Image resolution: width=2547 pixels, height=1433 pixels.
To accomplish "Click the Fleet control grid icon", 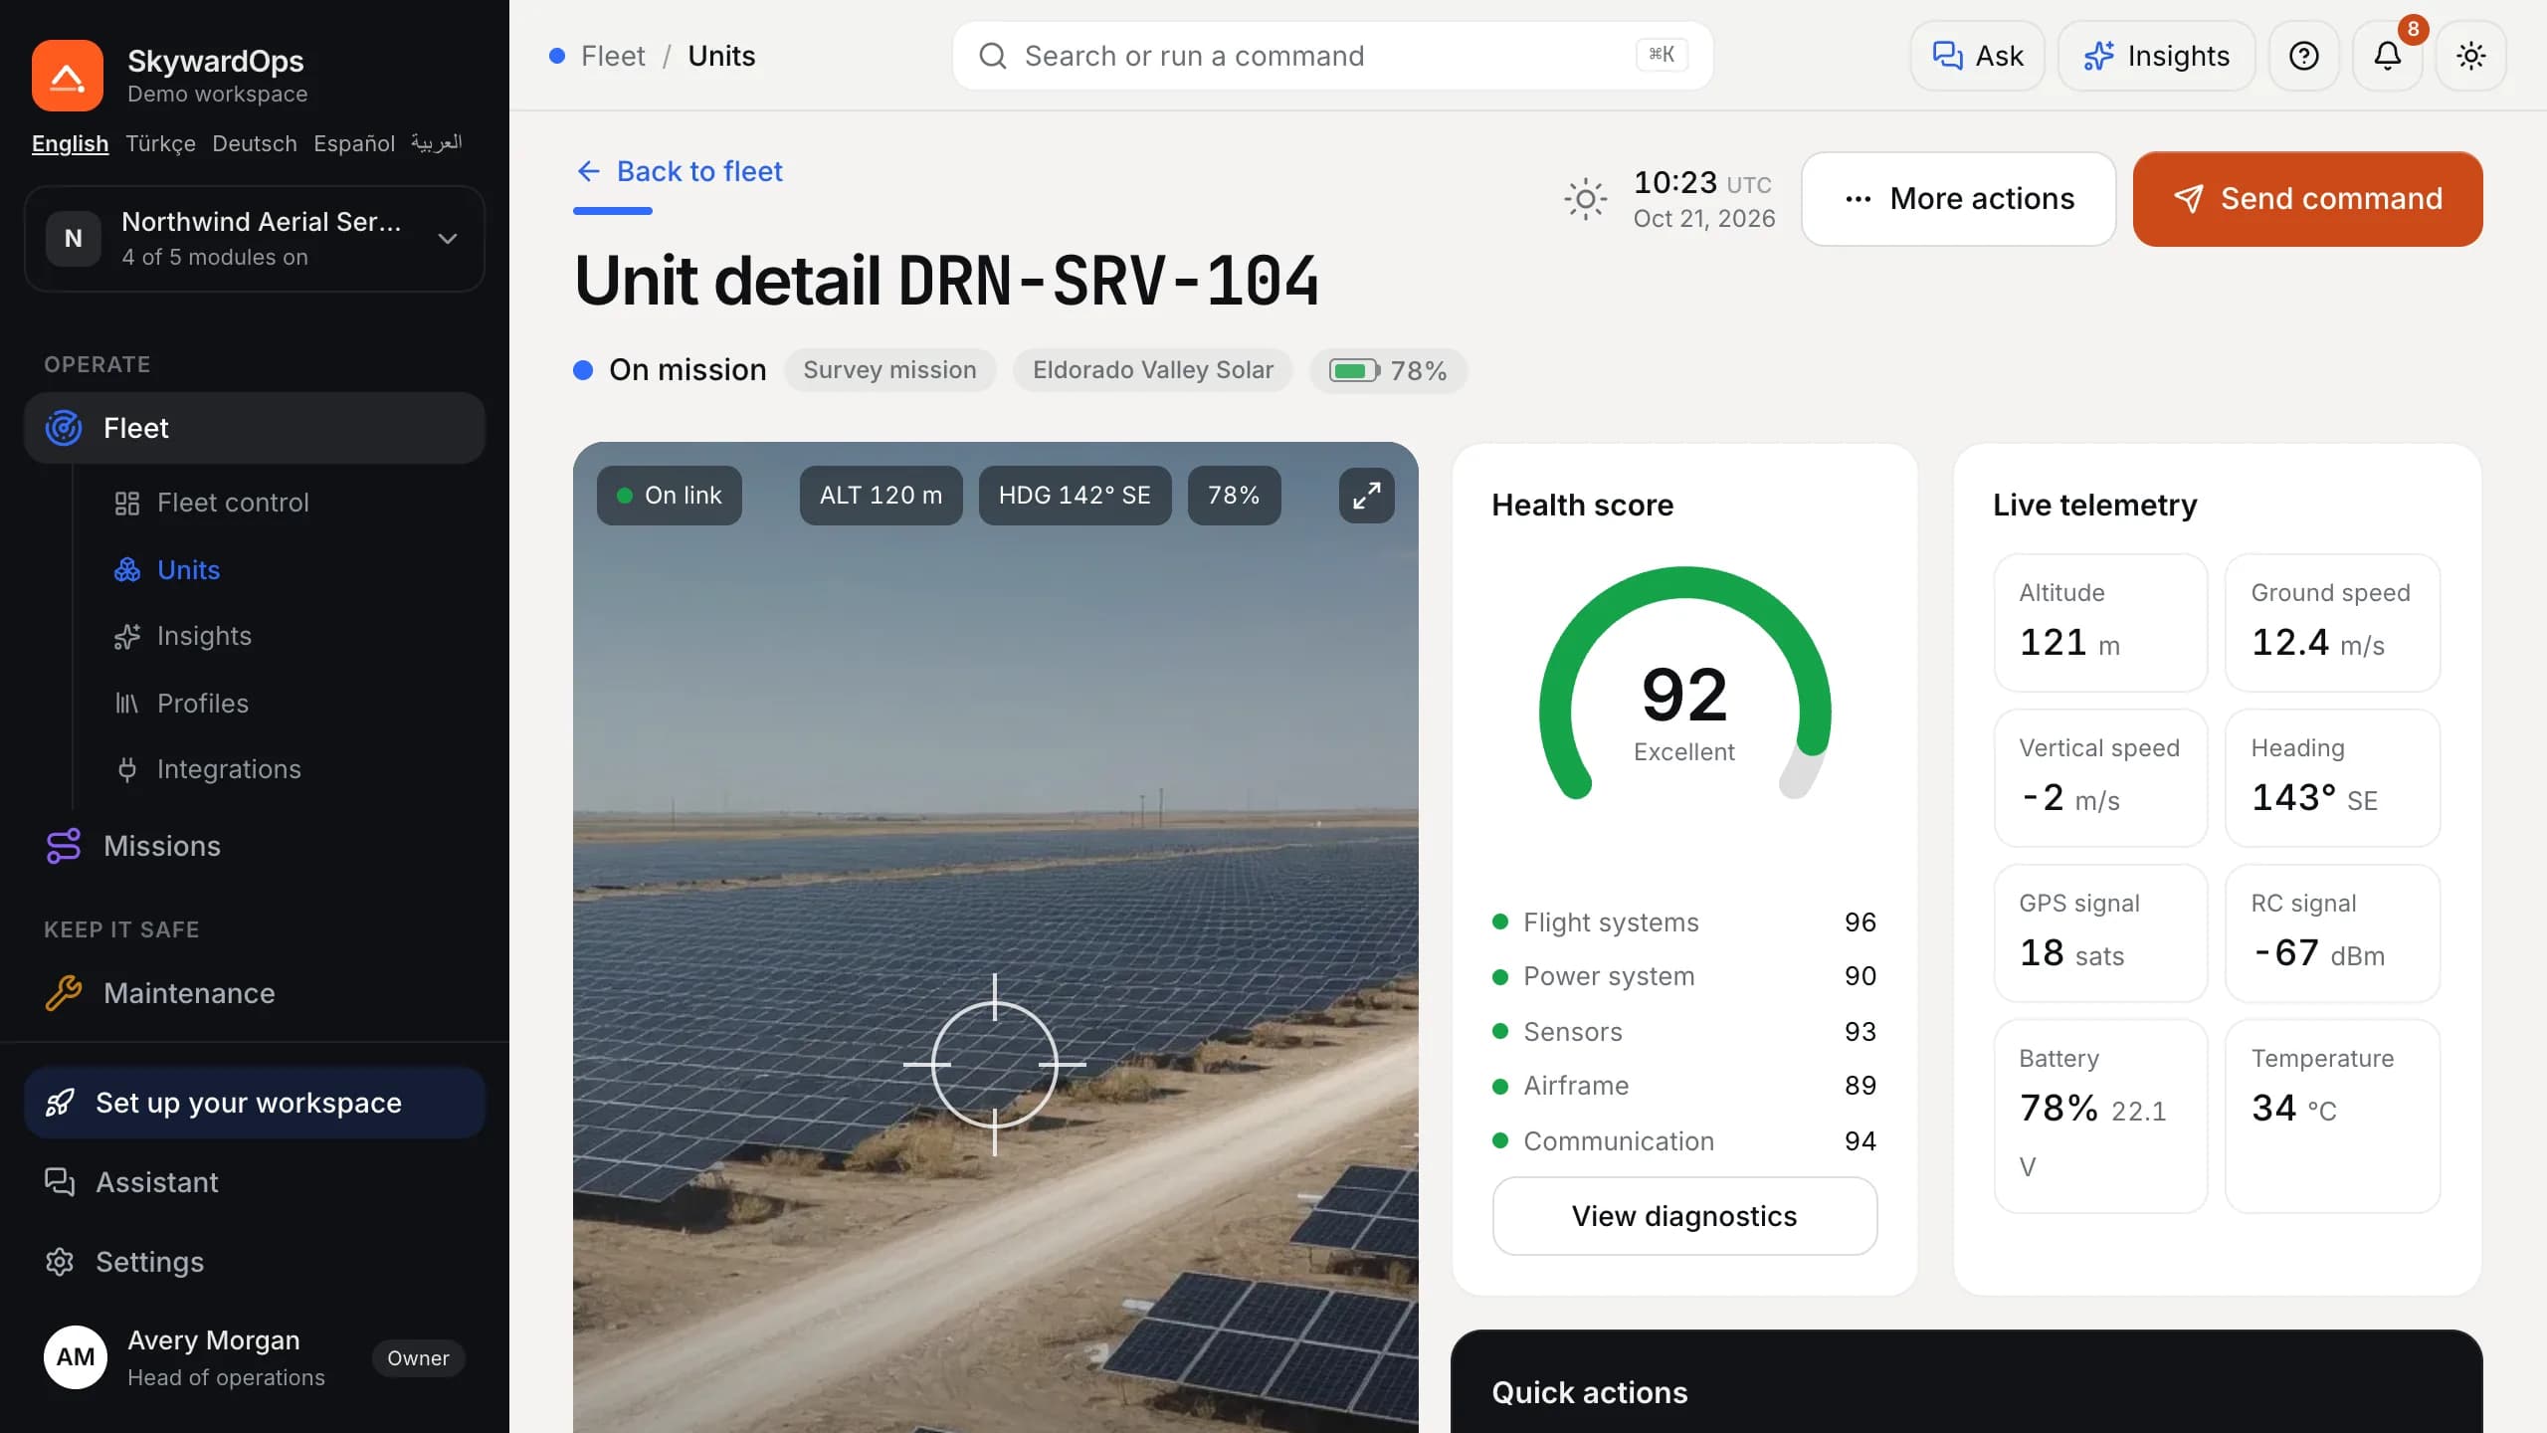I will (127, 503).
